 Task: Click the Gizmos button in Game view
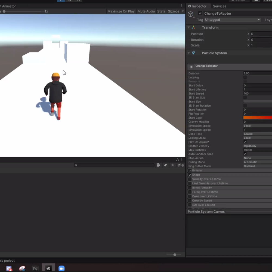click(x=174, y=11)
